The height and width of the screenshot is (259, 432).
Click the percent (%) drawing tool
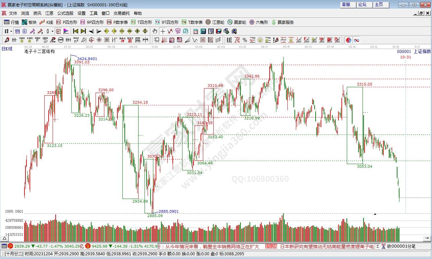point(245,40)
